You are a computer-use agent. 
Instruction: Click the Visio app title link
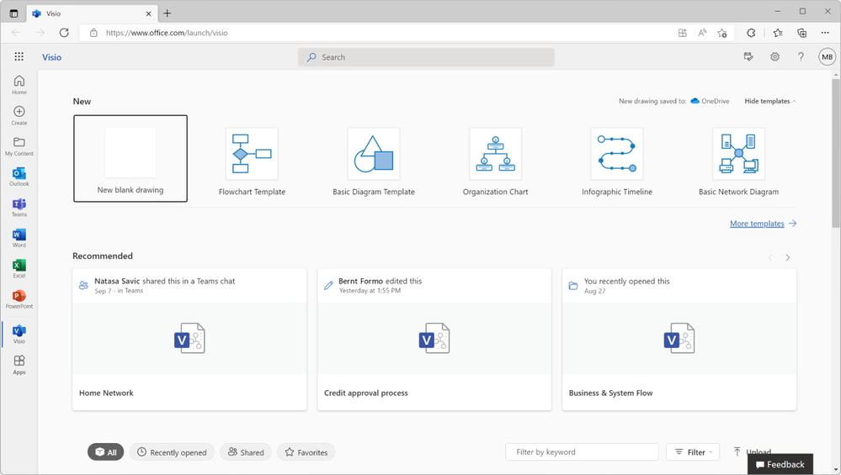click(52, 57)
